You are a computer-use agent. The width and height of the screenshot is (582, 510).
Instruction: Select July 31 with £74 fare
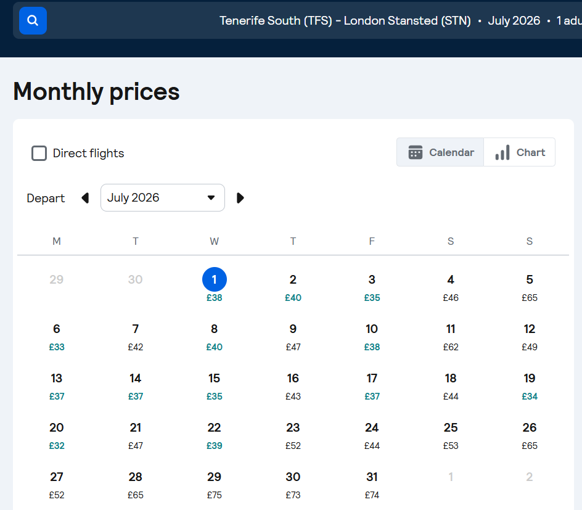(372, 484)
